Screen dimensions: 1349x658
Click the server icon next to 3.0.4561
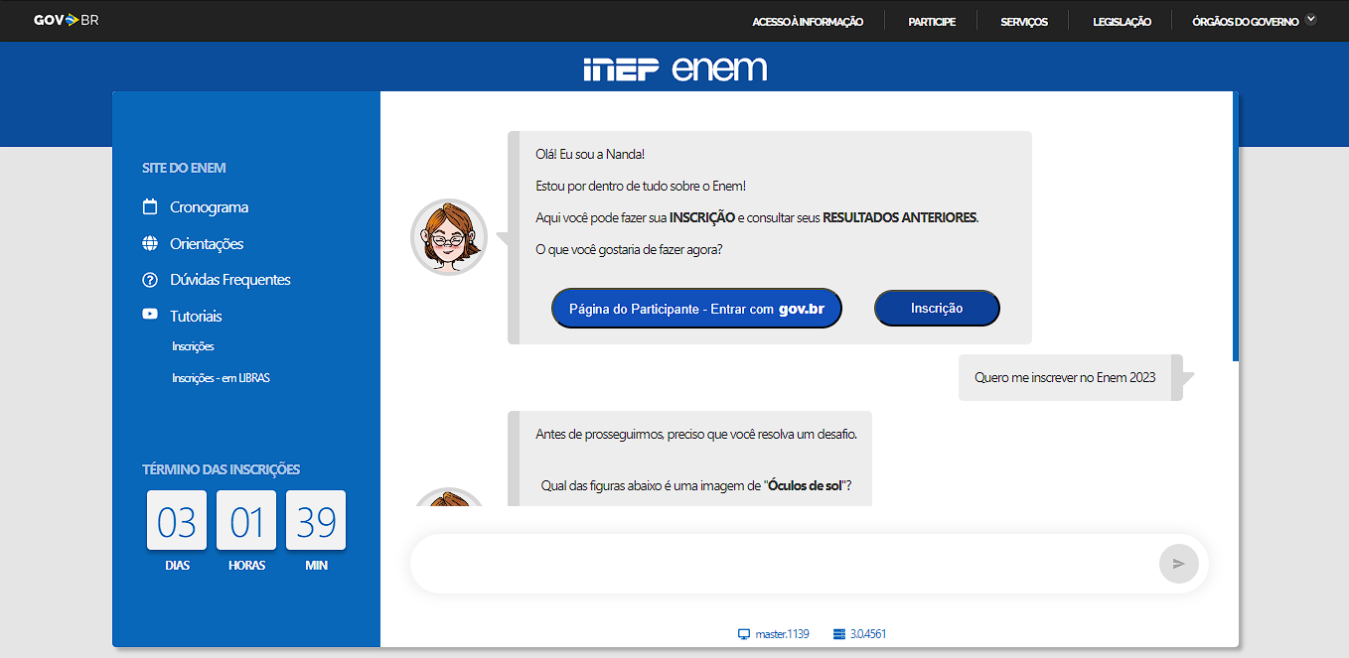pos(838,634)
